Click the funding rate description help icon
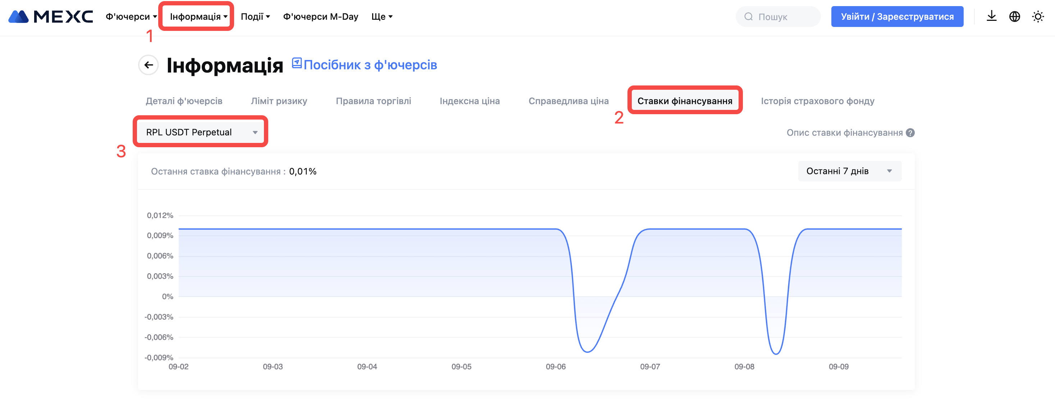Image resolution: width=1055 pixels, height=400 pixels. coord(910,132)
